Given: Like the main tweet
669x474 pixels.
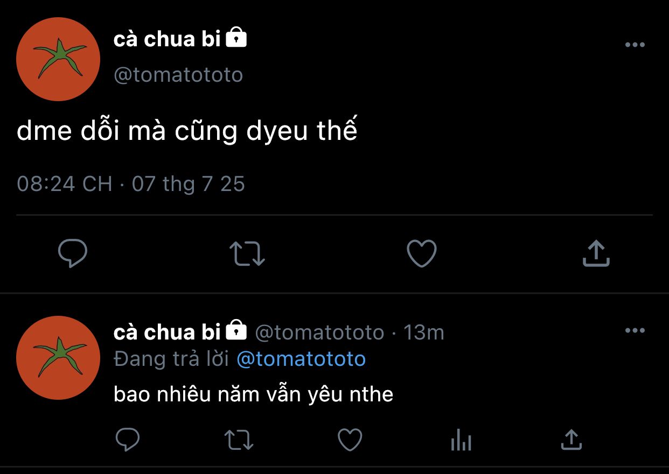Looking at the screenshot, I should tap(421, 253).
